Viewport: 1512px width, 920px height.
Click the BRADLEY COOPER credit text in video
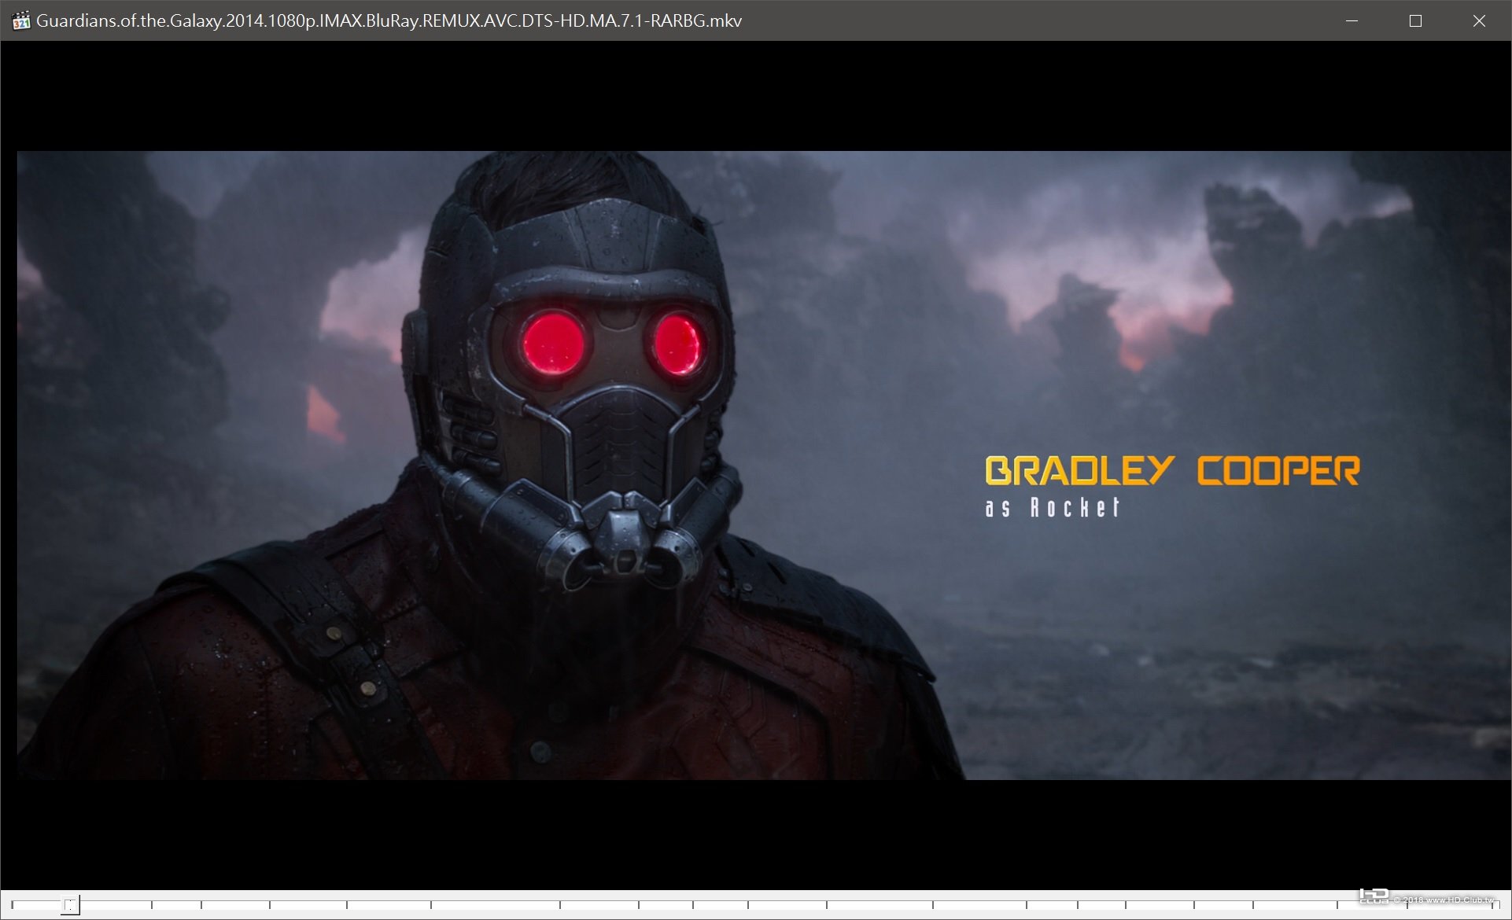coord(1171,470)
